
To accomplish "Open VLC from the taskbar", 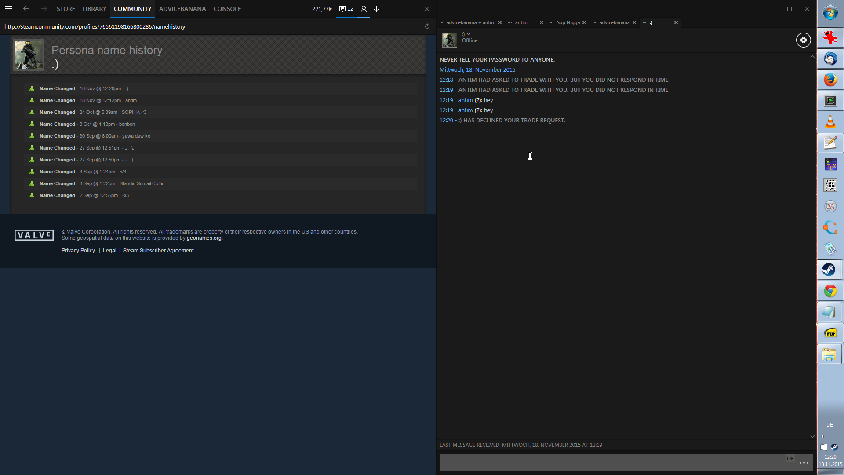I will [x=830, y=122].
